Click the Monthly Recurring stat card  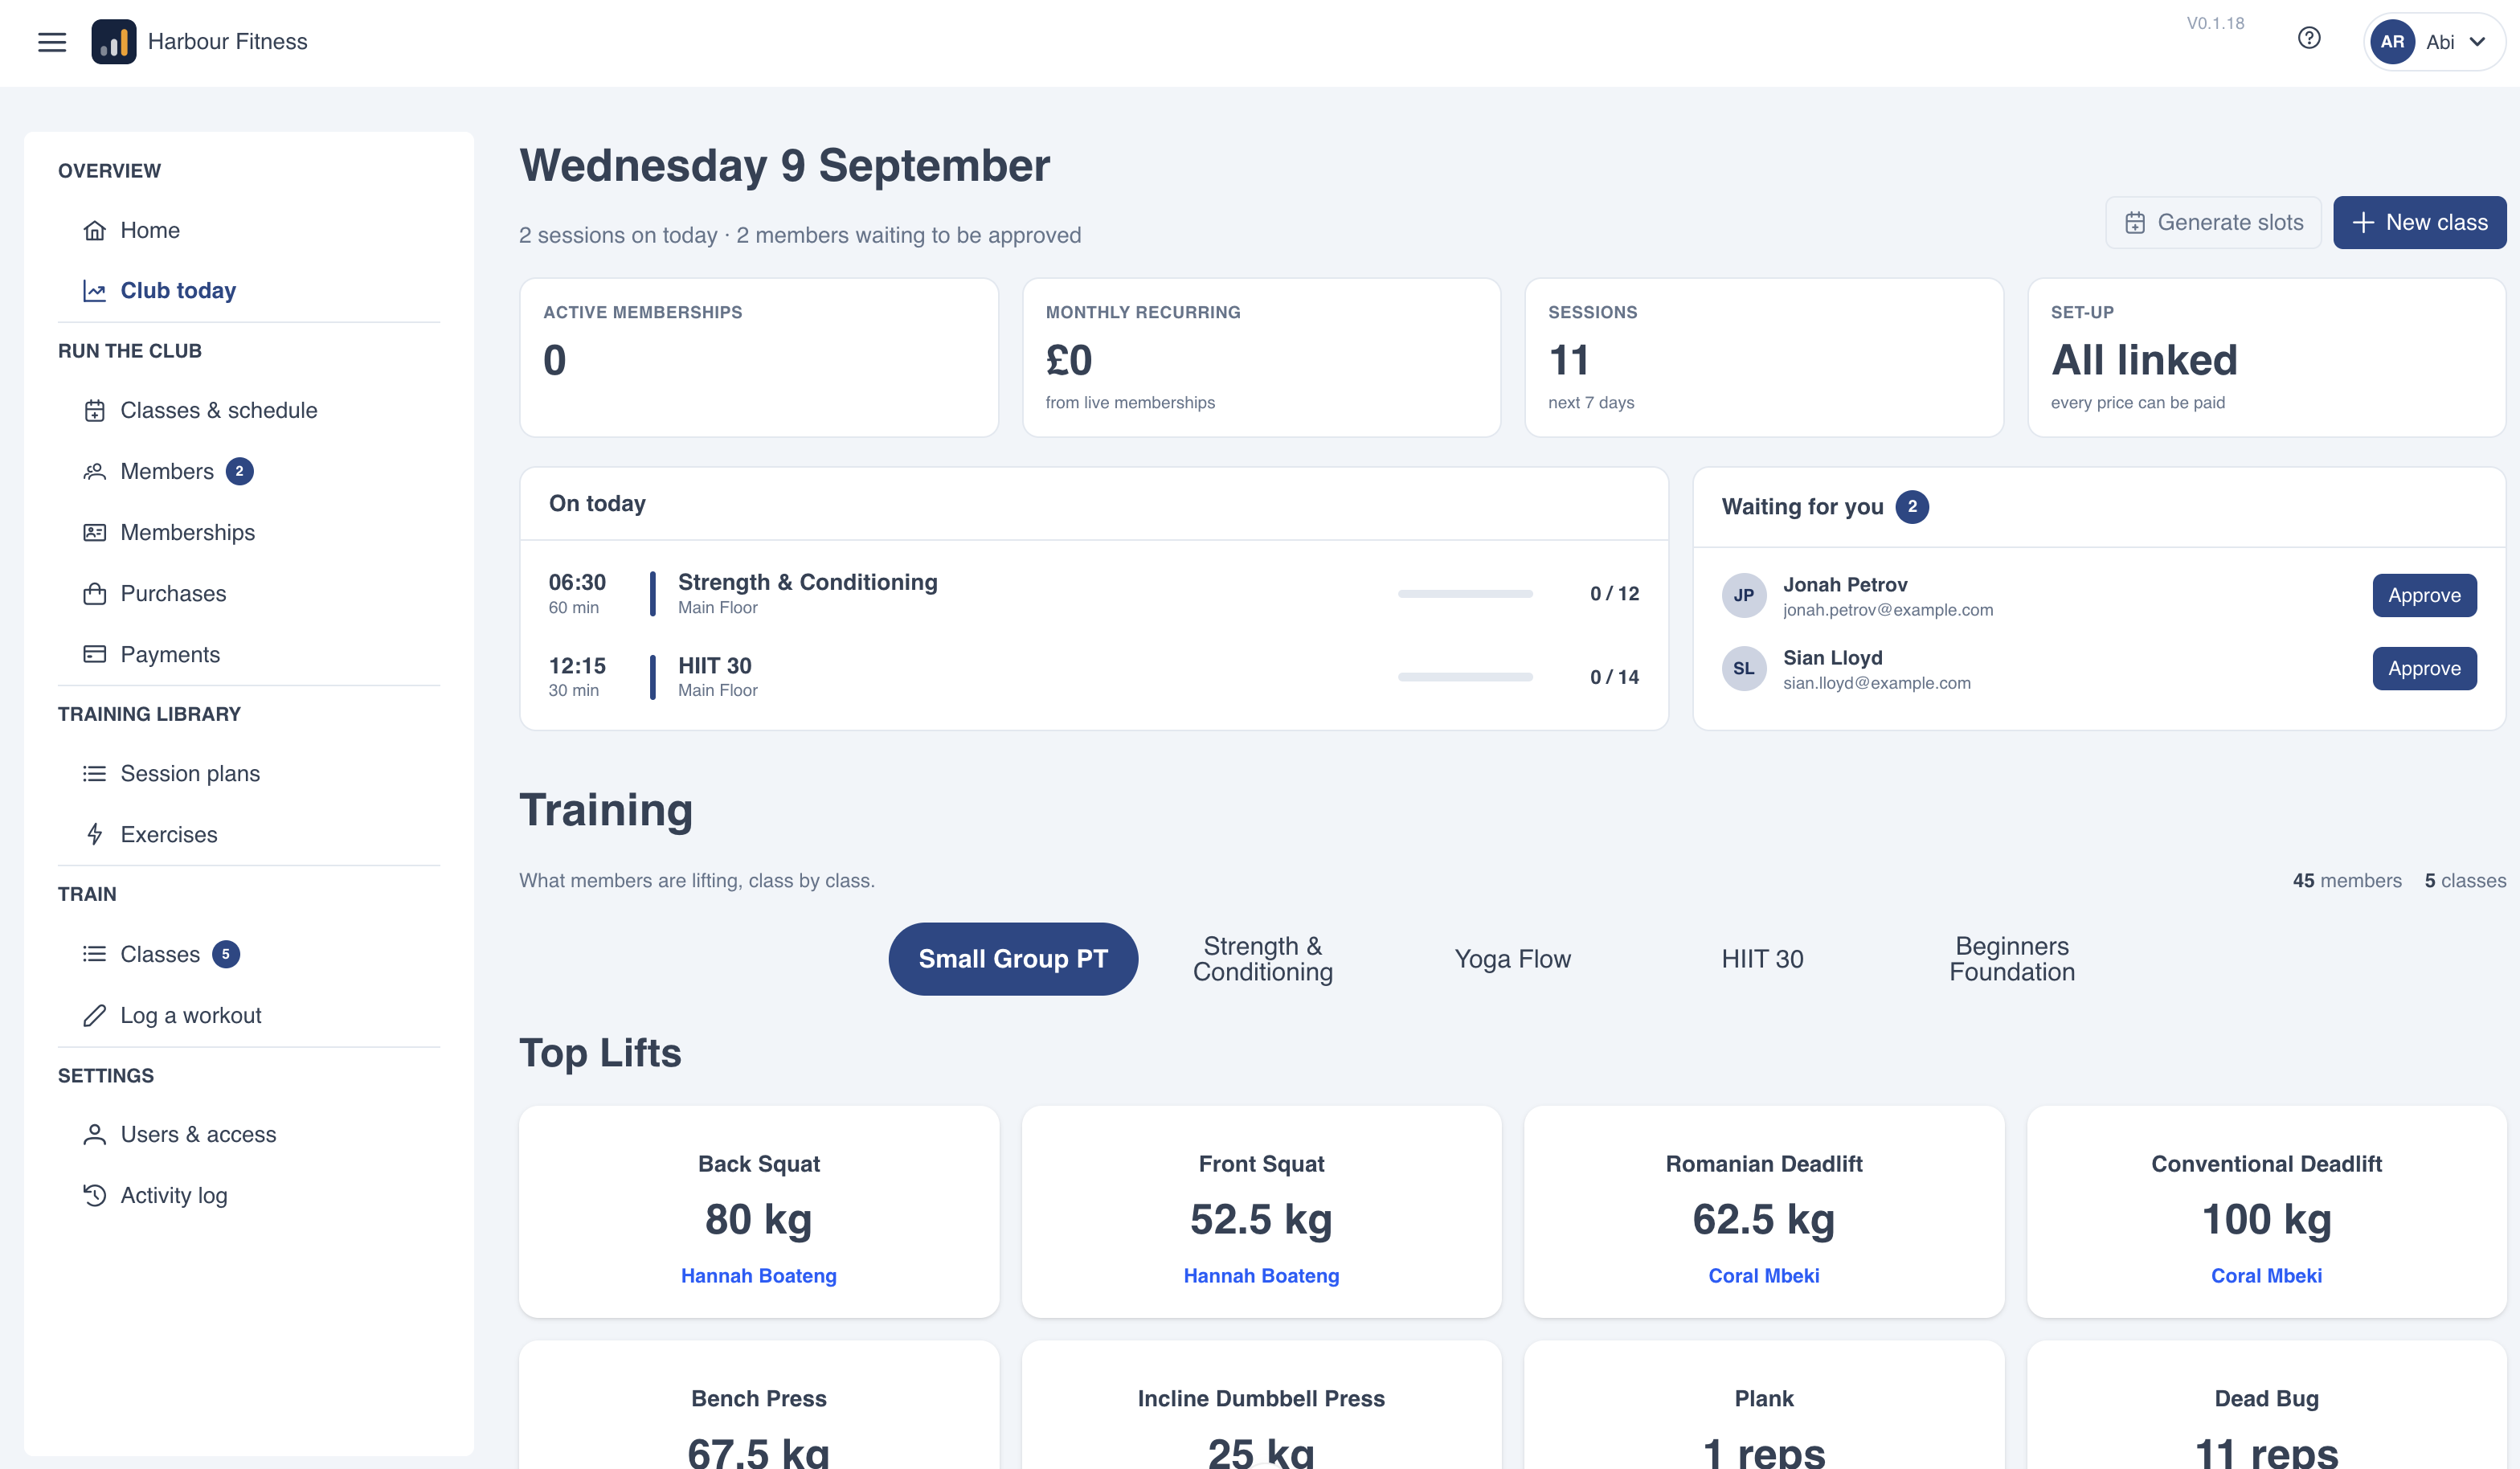pos(1261,358)
